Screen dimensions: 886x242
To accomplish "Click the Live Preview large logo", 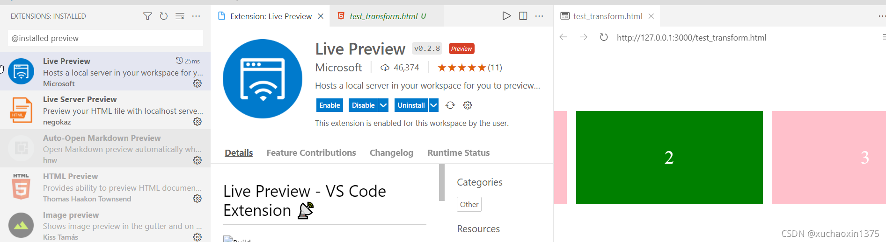I will [263, 79].
